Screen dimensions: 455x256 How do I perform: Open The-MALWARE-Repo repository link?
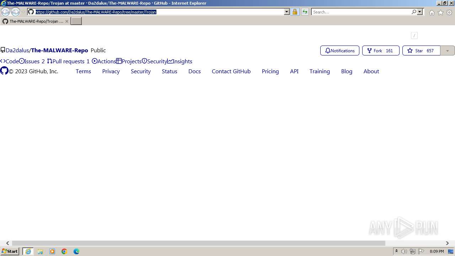pyautogui.click(x=59, y=50)
